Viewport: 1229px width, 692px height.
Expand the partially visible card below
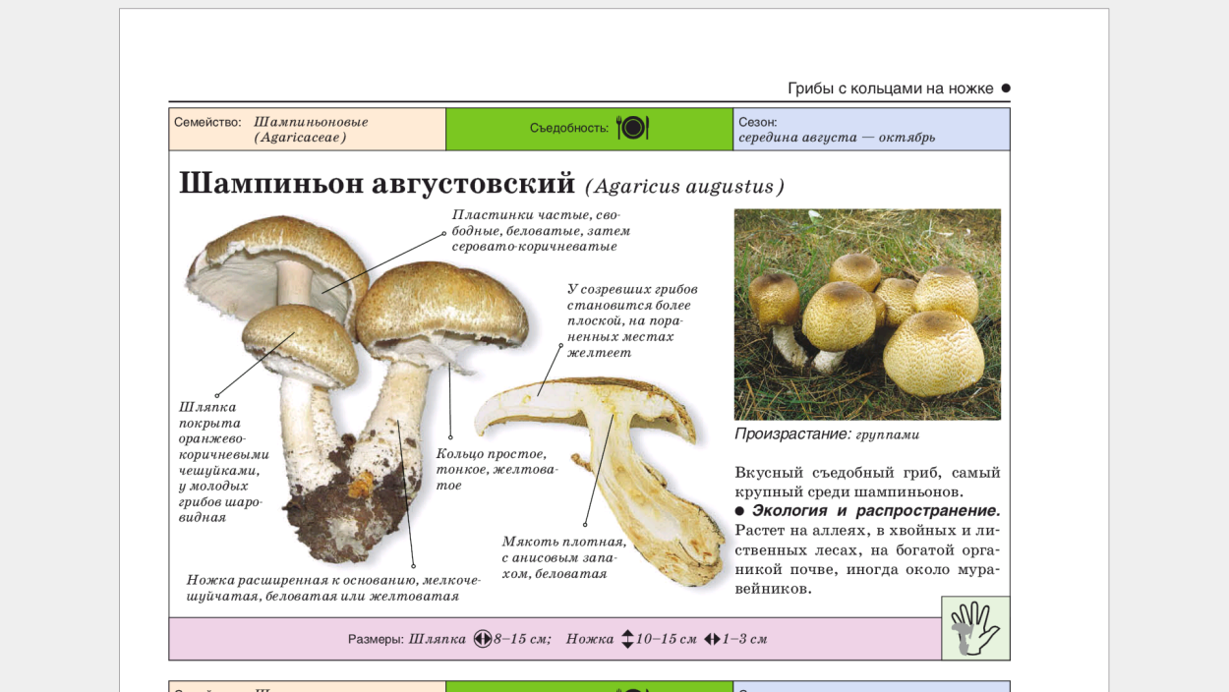[590, 685]
